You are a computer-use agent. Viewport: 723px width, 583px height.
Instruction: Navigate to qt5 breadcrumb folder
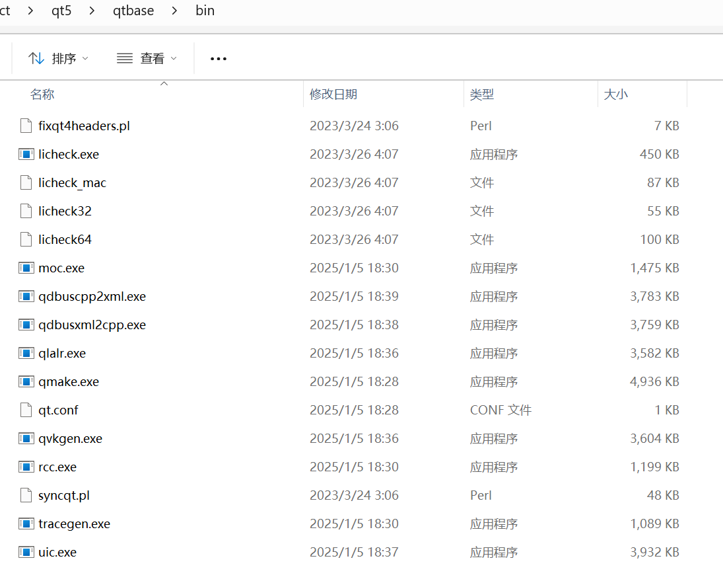coord(61,11)
